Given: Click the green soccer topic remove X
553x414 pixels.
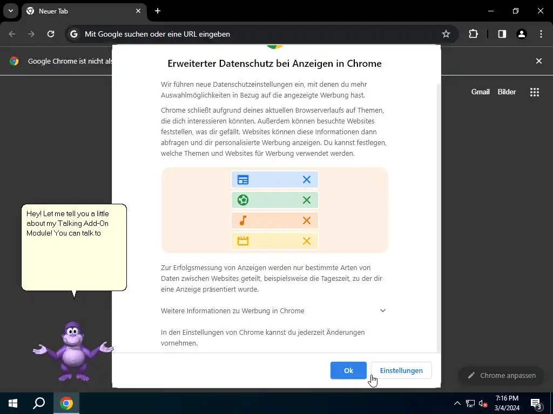Looking at the screenshot, I should coord(307,200).
